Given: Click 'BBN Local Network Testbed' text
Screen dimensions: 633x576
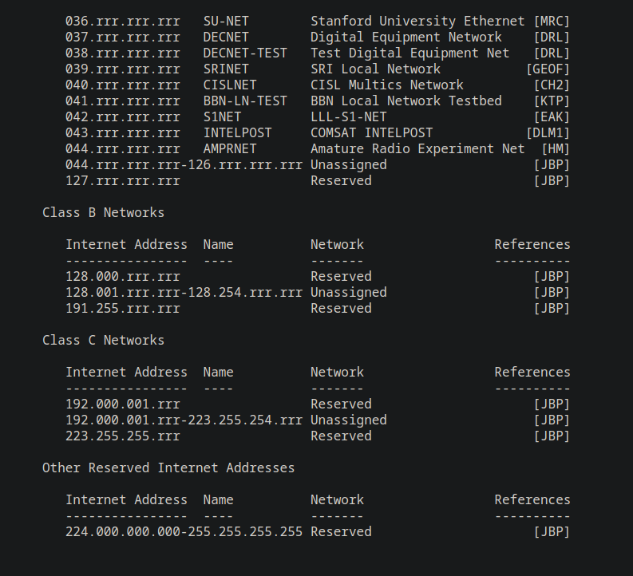Looking at the screenshot, I should pos(406,101).
